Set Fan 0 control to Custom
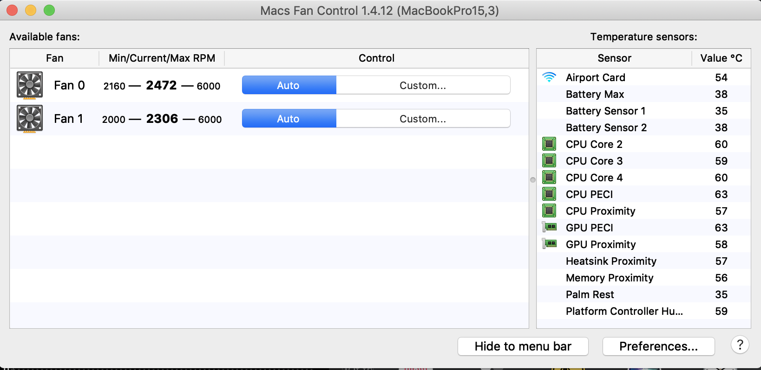 (x=423, y=85)
